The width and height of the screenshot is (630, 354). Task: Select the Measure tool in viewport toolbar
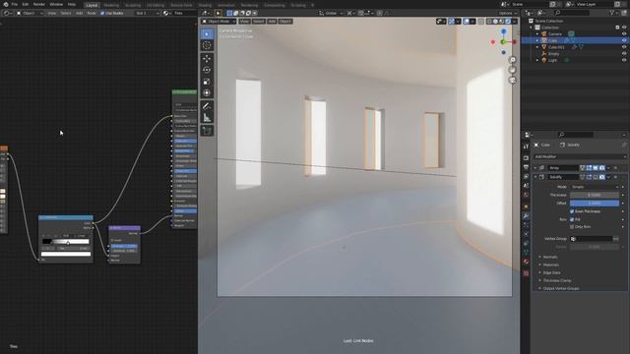pos(207,118)
